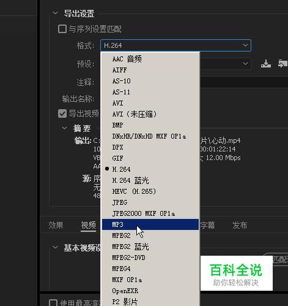Choose AAC 音频 format
The height and width of the screenshot is (306, 288).
[x=150, y=59]
